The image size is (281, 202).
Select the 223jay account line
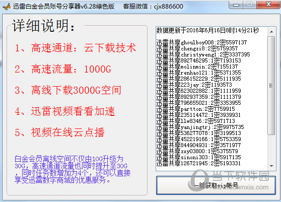[194, 85]
